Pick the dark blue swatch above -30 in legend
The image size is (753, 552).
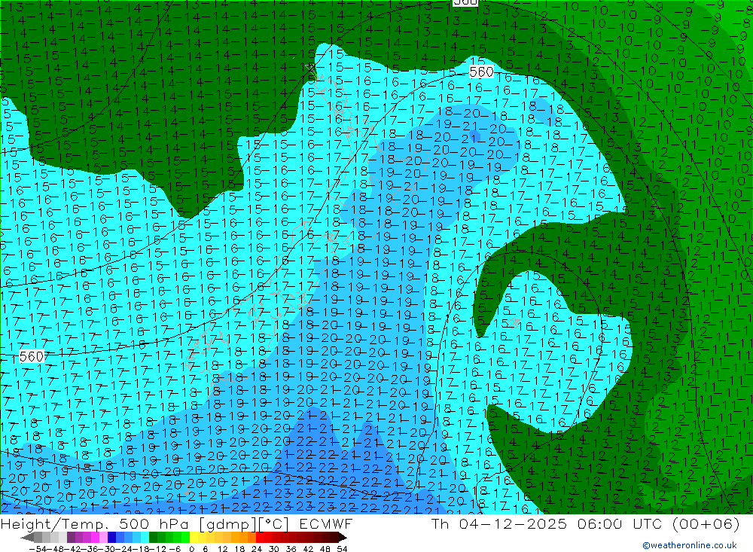pos(111,537)
